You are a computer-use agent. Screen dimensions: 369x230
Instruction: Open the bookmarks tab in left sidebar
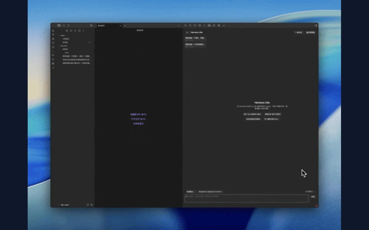(69, 25)
